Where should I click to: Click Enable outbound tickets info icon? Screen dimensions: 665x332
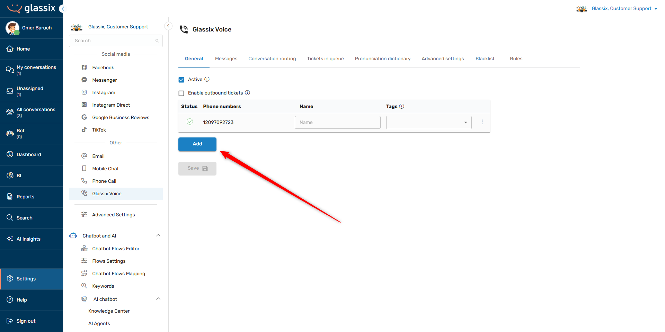pos(248,93)
